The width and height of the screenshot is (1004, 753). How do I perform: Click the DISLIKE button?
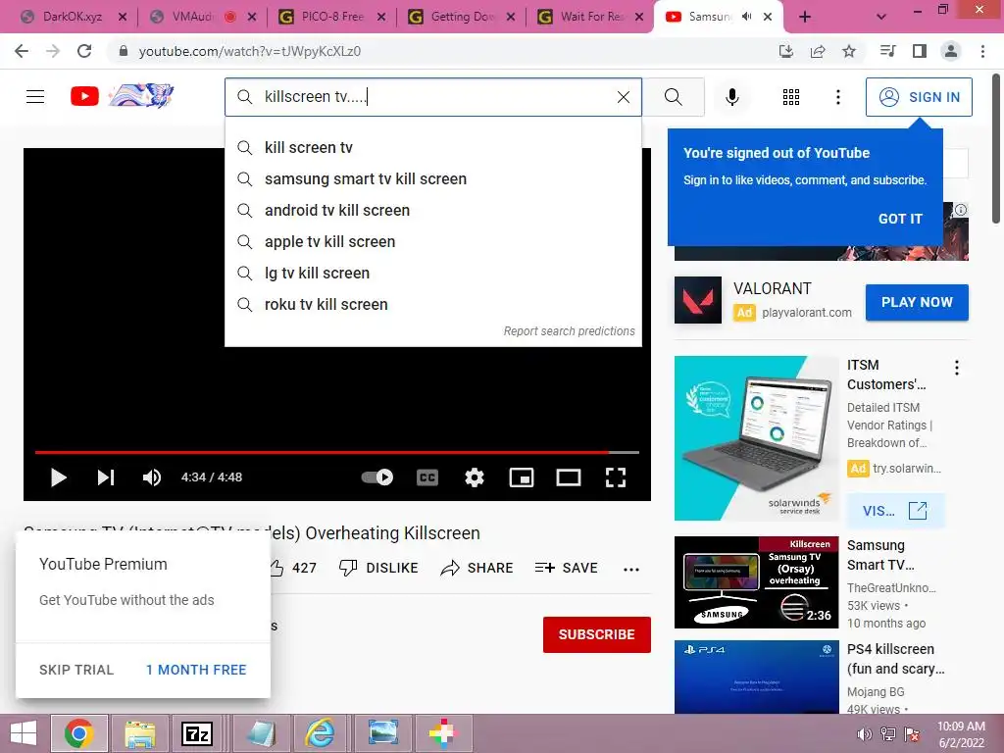tap(378, 568)
